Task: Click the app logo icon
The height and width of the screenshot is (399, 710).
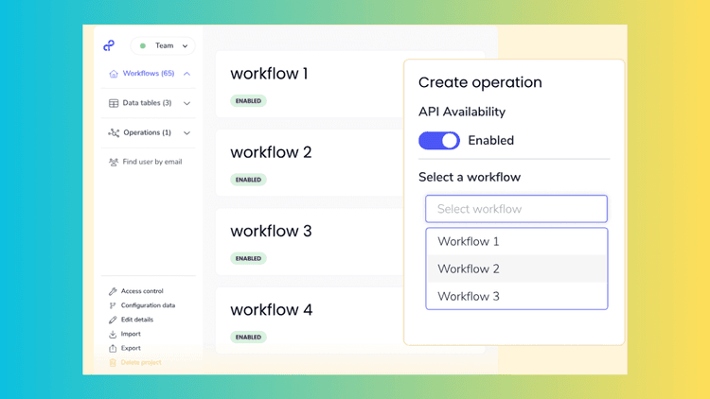Action: click(109, 45)
